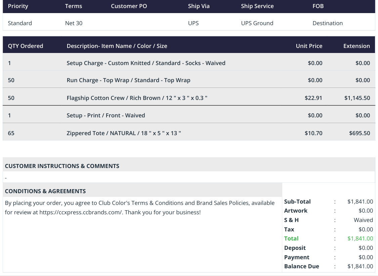Open the ccxpress.ccbrands.com link
The image size is (378, 276).
click(81, 212)
